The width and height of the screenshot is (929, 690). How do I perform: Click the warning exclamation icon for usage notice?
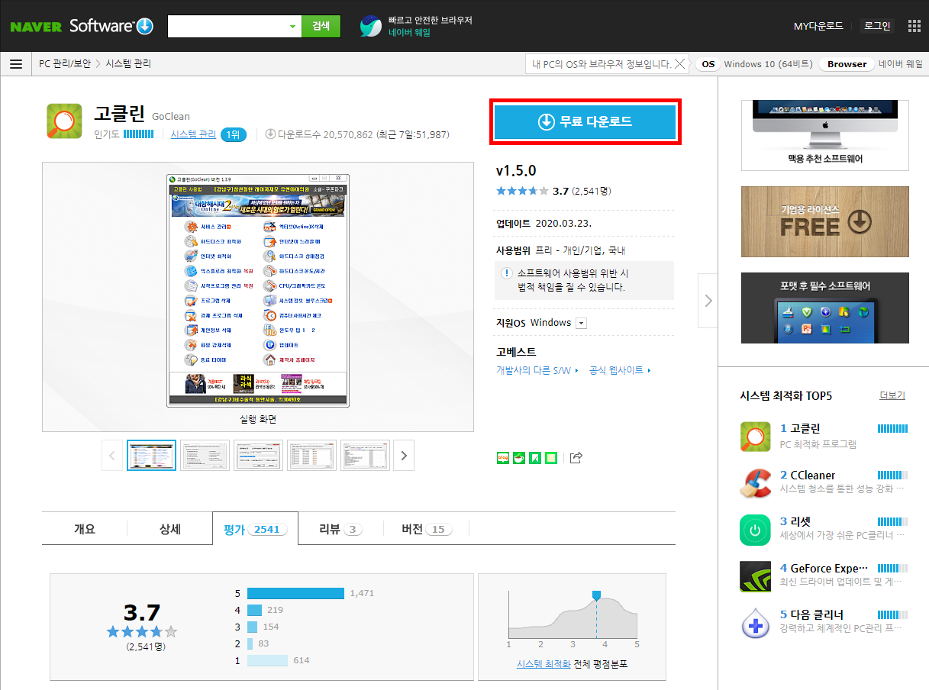pyautogui.click(x=506, y=273)
